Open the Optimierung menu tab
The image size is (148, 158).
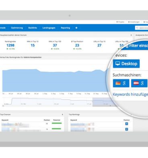(17, 28)
